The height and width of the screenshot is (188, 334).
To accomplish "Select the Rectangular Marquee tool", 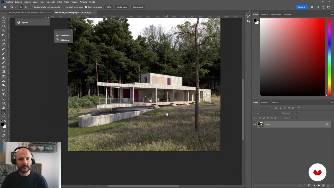I will click(3, 22).
